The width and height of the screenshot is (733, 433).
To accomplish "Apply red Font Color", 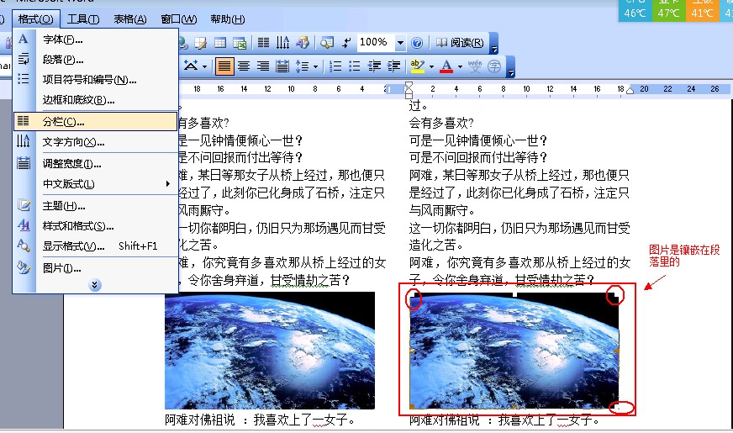I will point(446,66).
